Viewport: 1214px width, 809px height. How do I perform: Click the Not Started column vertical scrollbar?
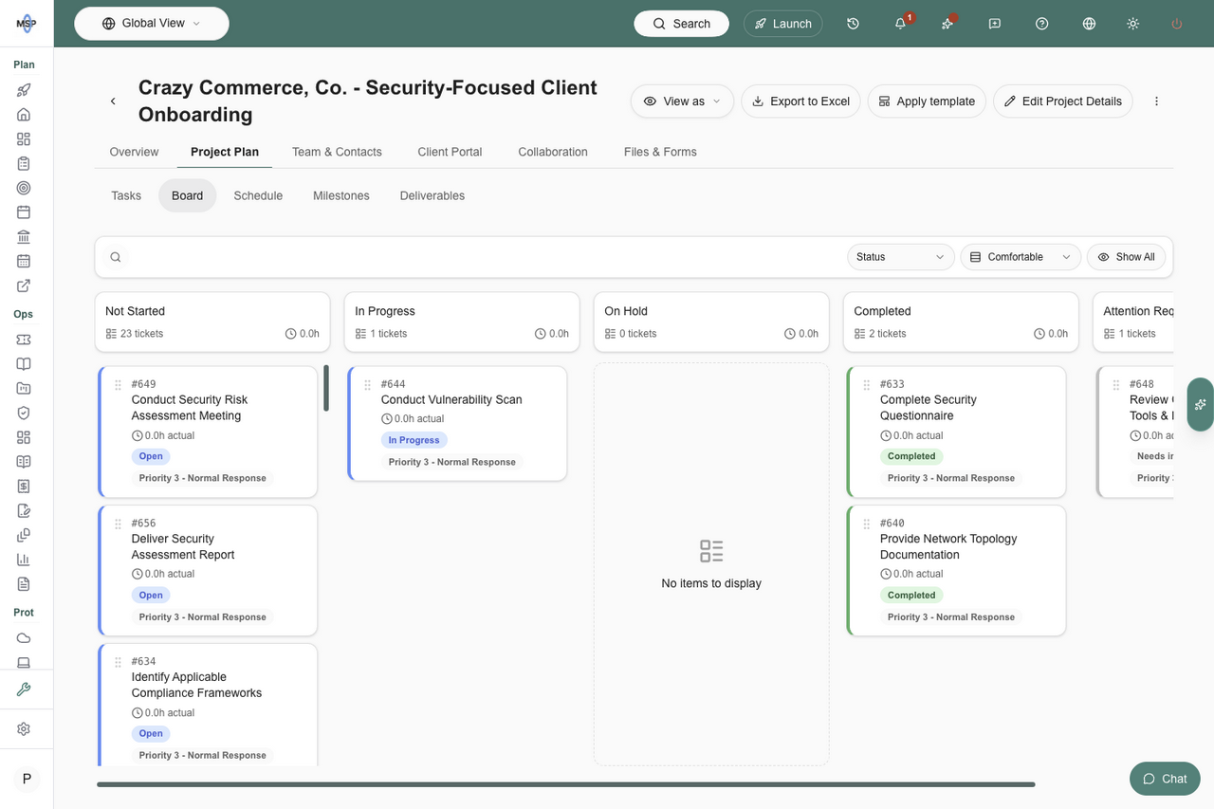pyautogui.click(x=326, y=388)
